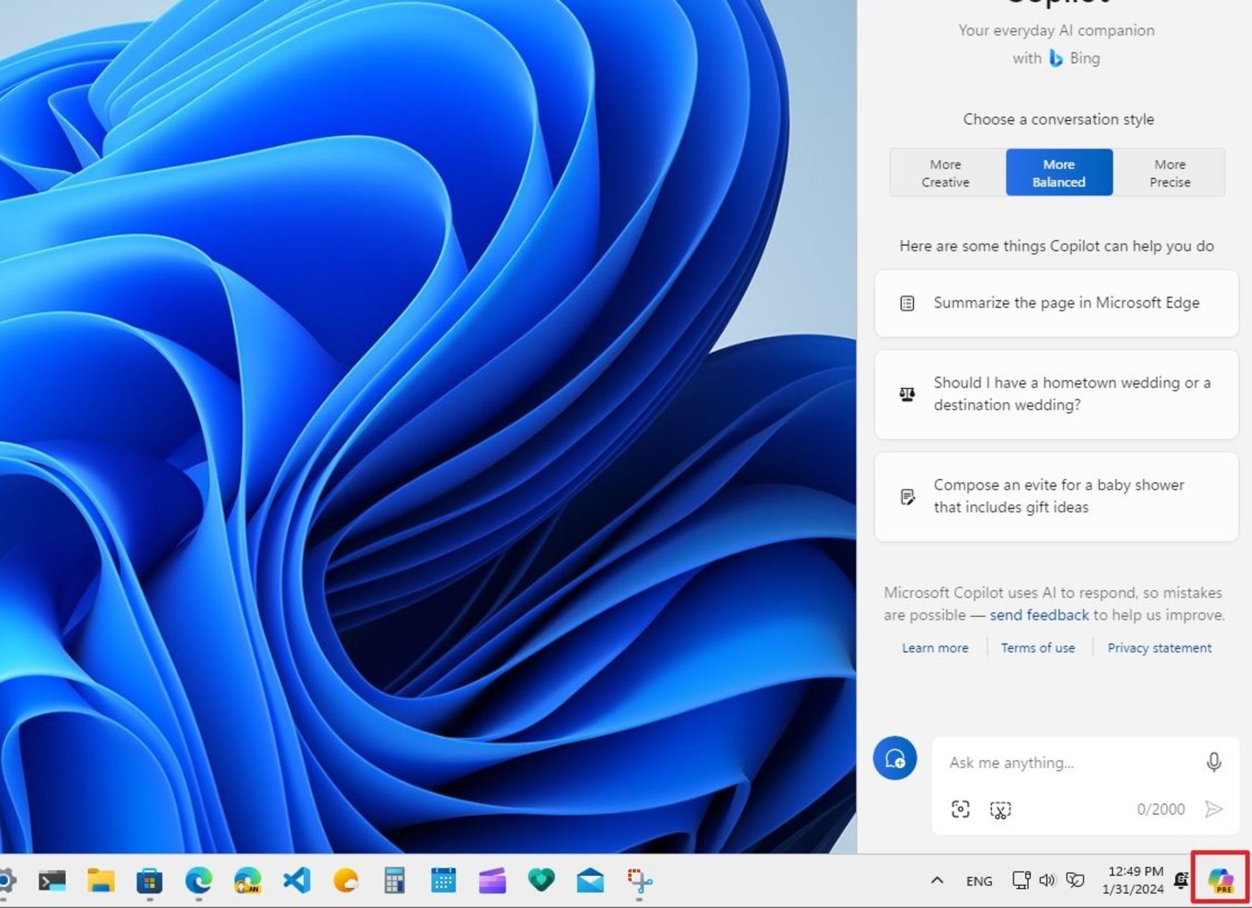Image resolution: width=1252 pixels, height=908 pixels.
Task: Click the microphone voice input icon
Action: [x=1213, y=762]
